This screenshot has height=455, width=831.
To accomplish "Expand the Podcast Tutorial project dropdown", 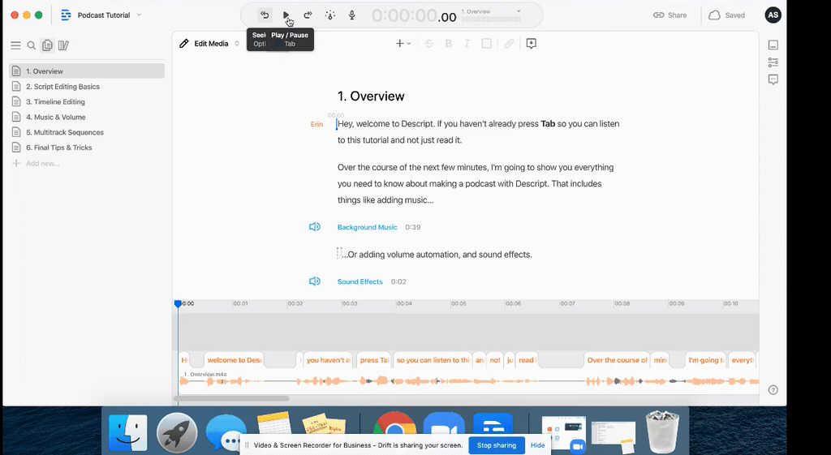I will click(140, 15).
